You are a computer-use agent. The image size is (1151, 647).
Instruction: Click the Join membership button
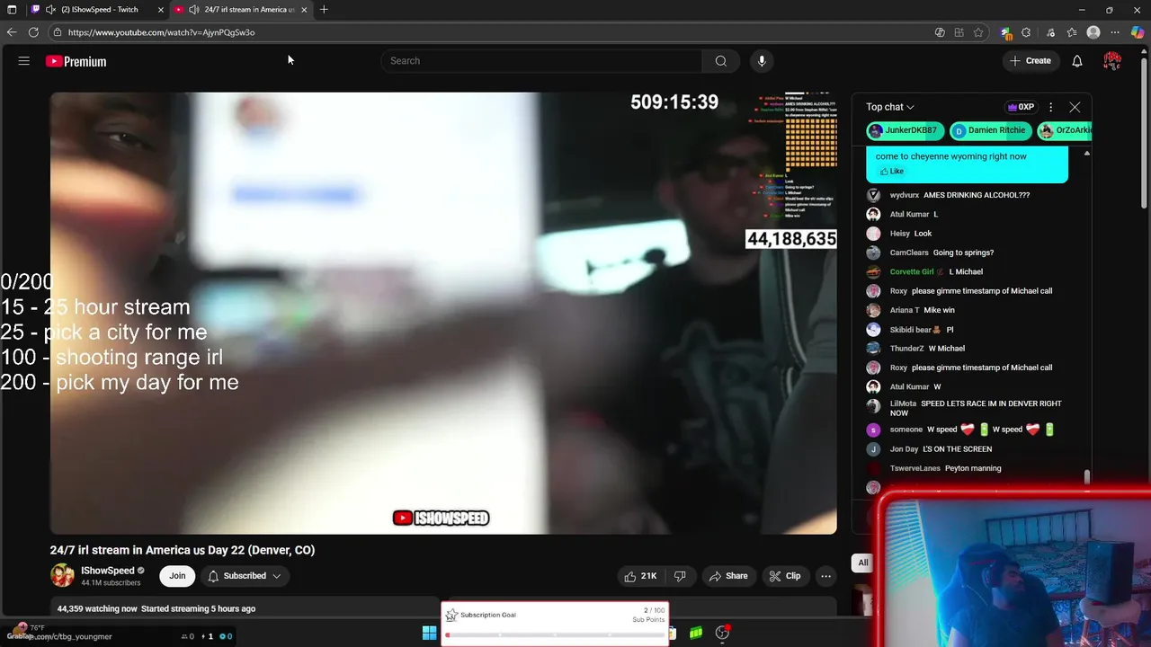point(177,576)
